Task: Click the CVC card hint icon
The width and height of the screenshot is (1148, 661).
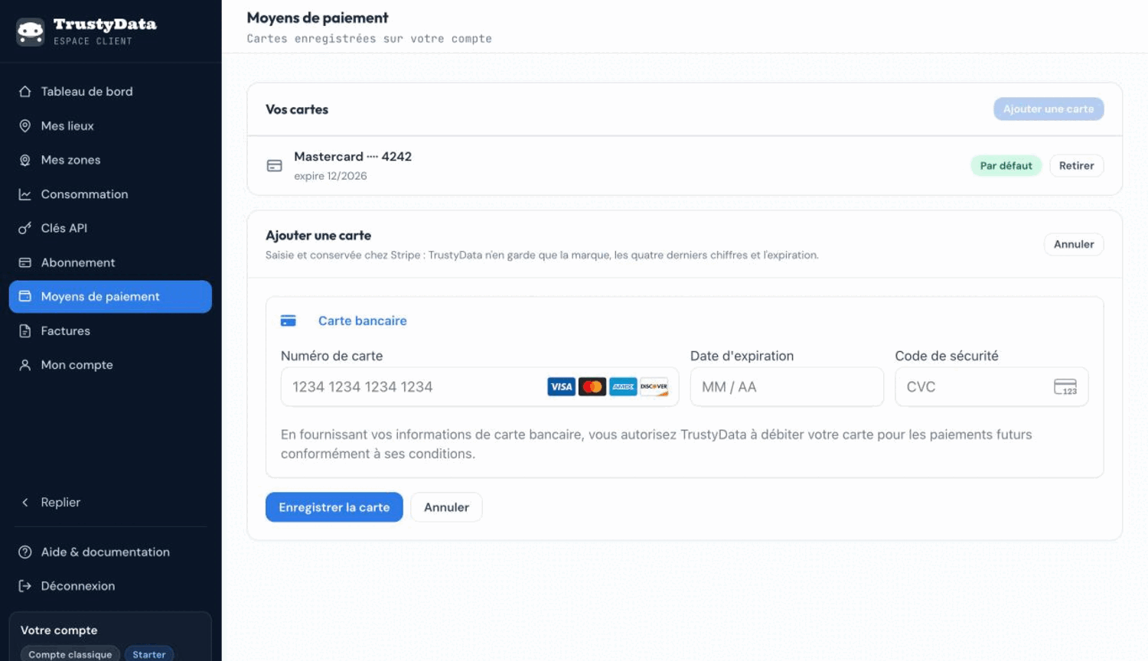Action: pyautogui.click(x=1065, y=387)
